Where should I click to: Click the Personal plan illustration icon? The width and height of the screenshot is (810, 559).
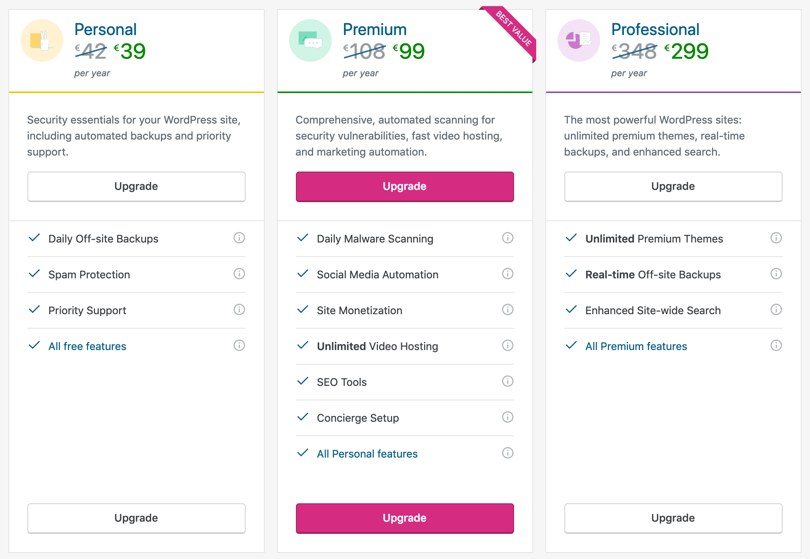(x=42, y=40)
